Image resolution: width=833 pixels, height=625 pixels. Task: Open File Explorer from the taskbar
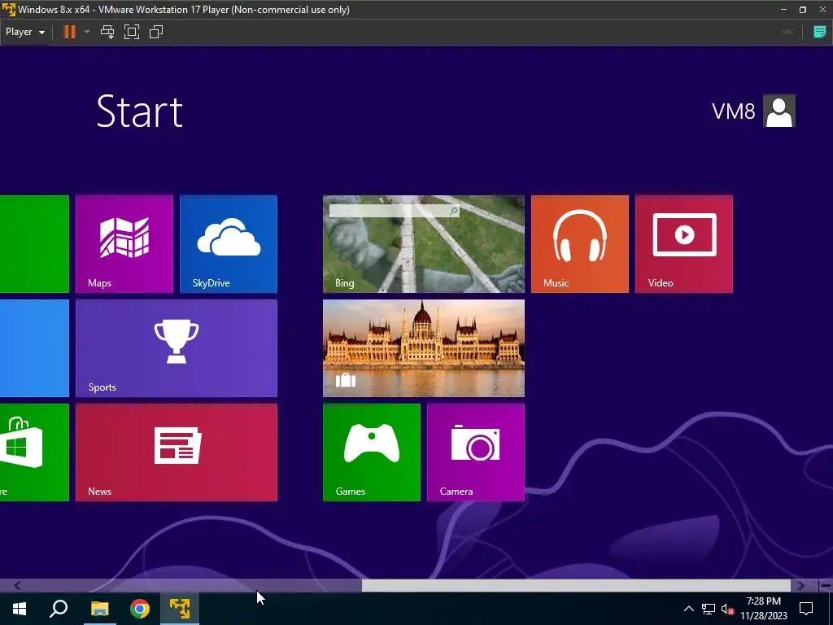coord(99,609)
